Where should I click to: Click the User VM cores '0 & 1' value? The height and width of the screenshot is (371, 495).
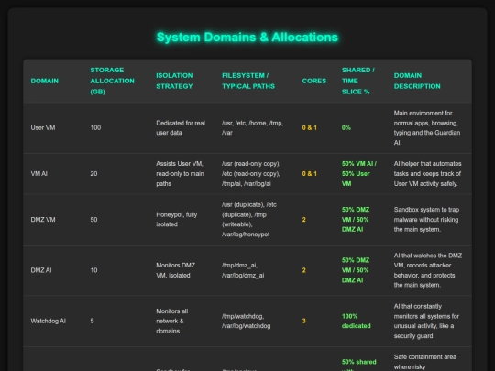(310, 127)
